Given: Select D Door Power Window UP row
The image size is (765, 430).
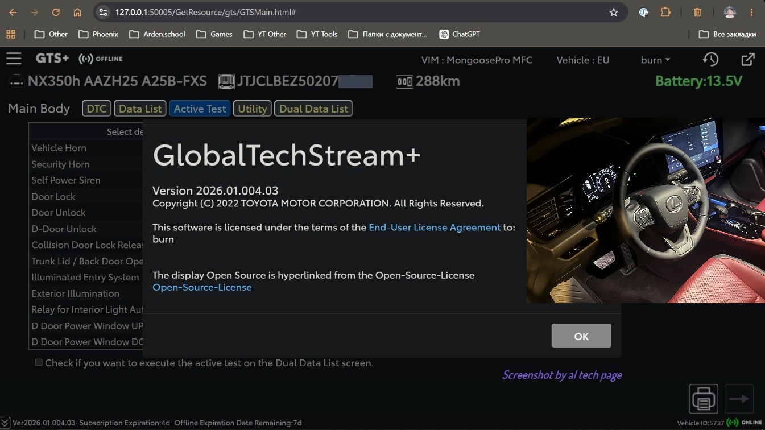Looking at the screenshot, I should pyautogui.click(x=86, y=326).
